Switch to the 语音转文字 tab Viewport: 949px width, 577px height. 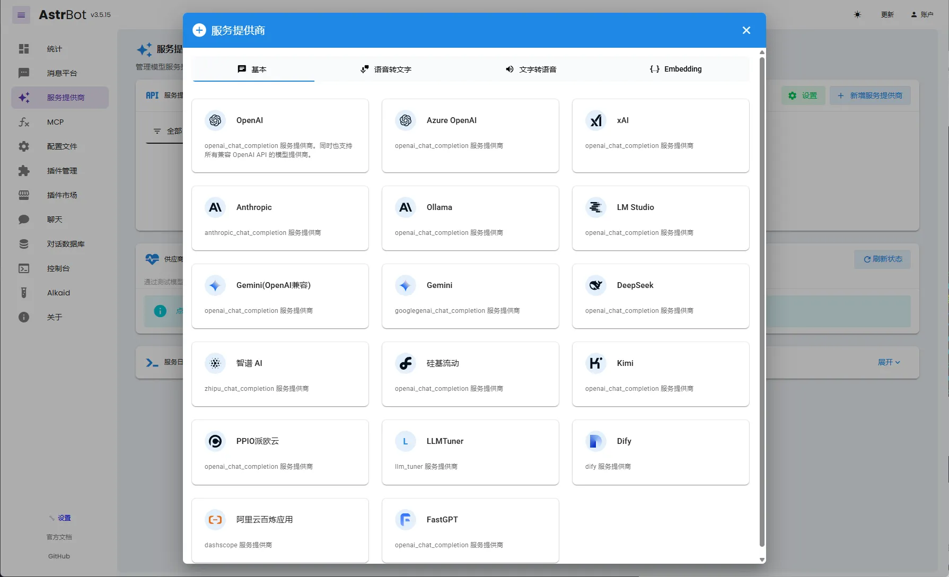386,69
